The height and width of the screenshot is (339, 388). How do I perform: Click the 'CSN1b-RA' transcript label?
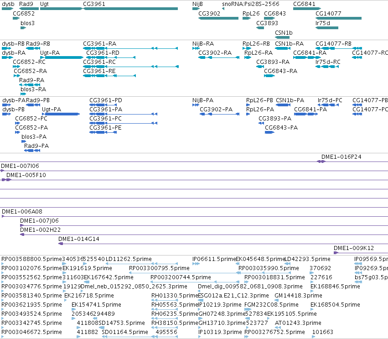tap(289, 44)
